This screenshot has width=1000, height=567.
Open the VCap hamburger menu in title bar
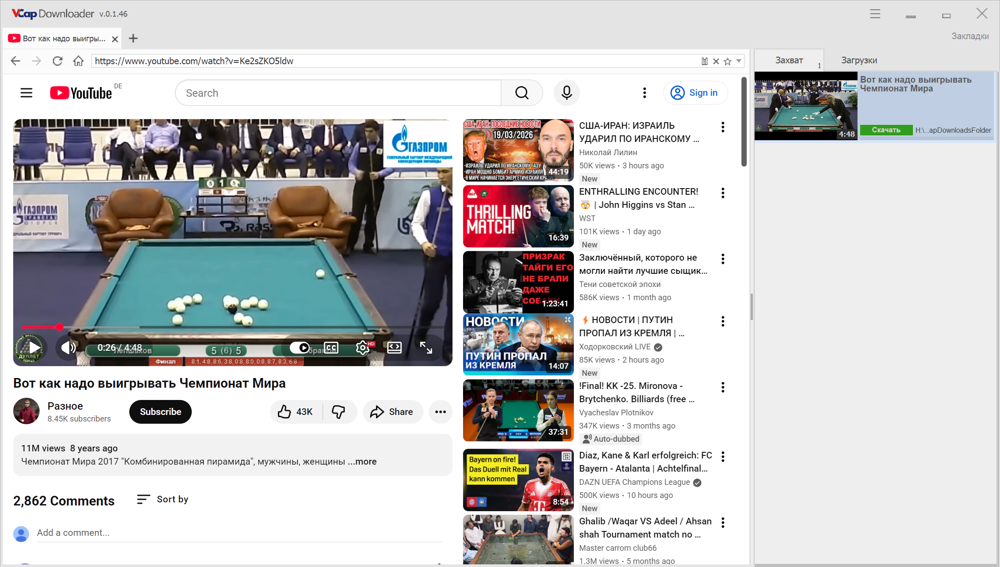pyautogui.click(x=875, y=14)
